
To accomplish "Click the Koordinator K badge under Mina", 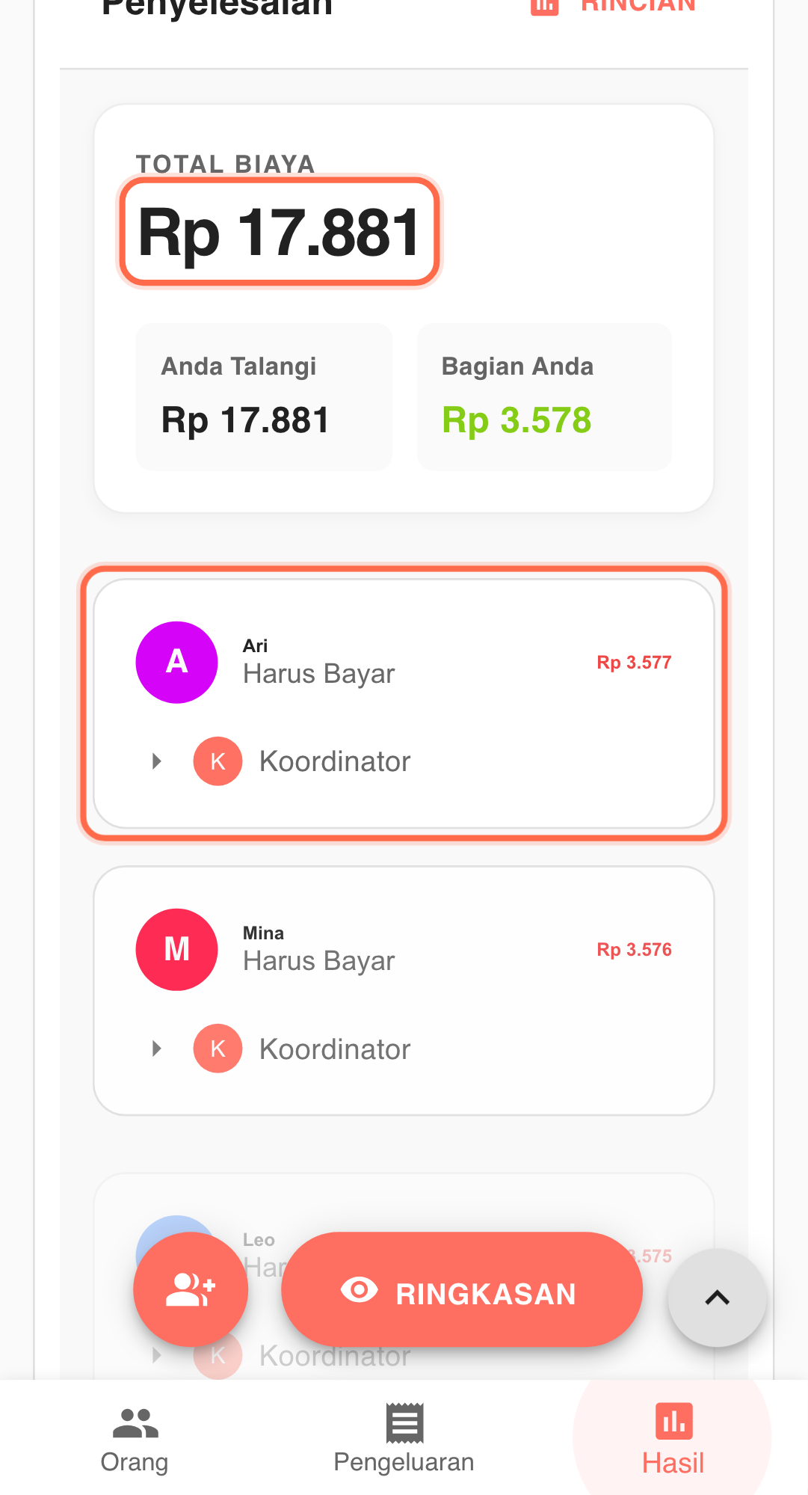I will coord(218,1049).
